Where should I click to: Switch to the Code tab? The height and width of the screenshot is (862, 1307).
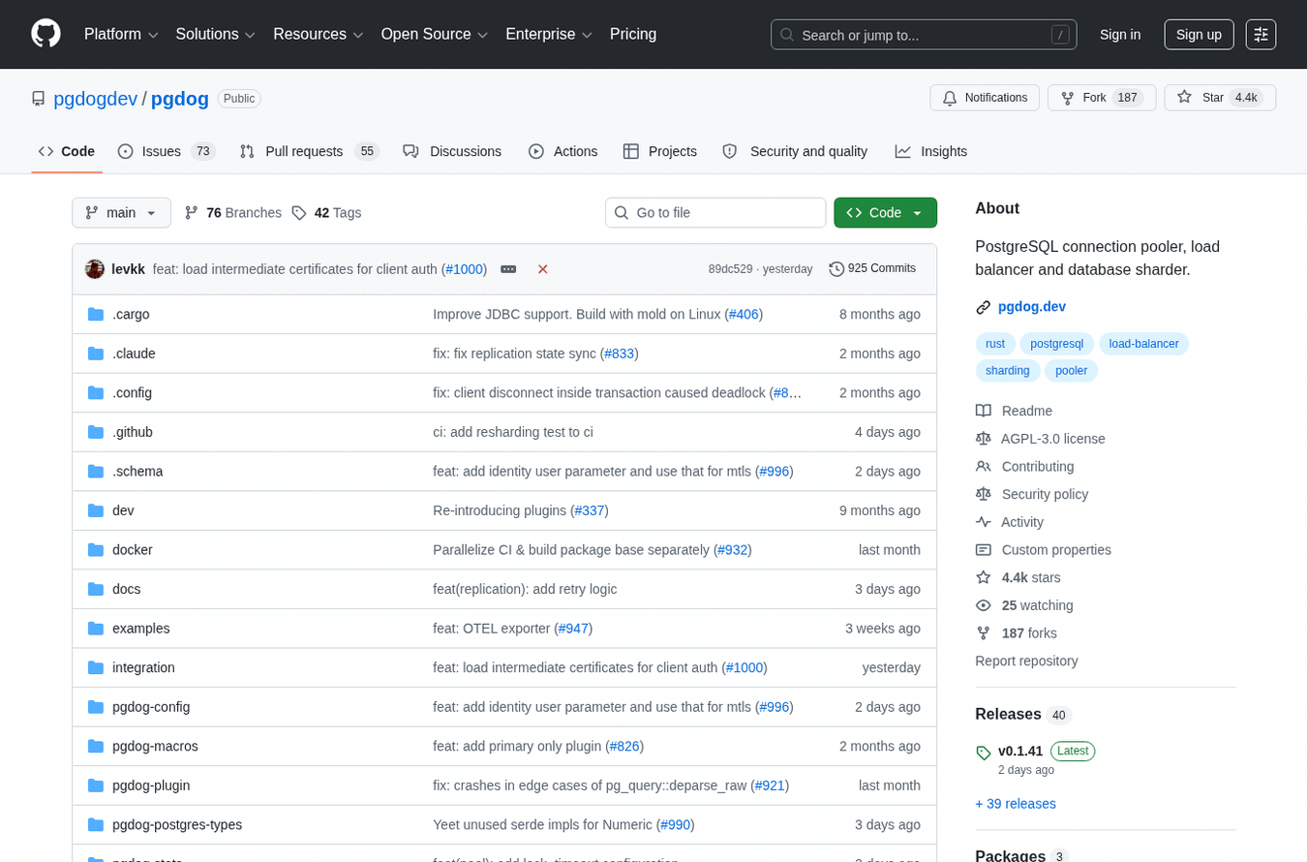pos(67,151)
